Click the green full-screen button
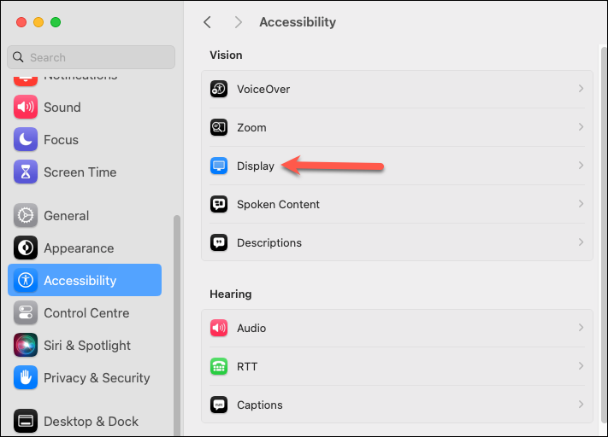Screen dimensions: 608x437 [x=56, y=22]
